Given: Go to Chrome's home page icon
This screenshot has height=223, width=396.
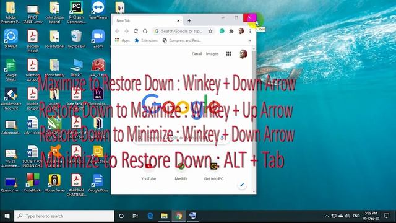Looking at the screenshot, I should (x=145, y=31).
